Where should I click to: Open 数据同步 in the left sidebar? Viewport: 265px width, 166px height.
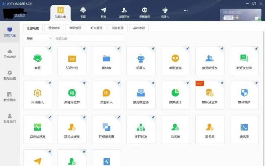(10, 97)
